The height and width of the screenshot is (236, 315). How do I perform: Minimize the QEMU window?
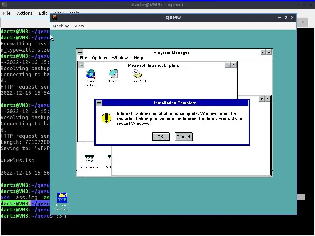pos(279,18)
